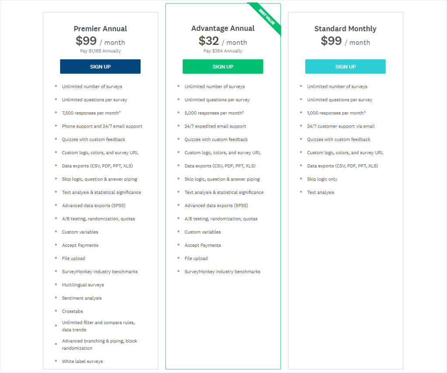This screenshot has height=373, width=447.
Task: Click the BEST VALUE ribbon badge
Action: pos(266,17)
